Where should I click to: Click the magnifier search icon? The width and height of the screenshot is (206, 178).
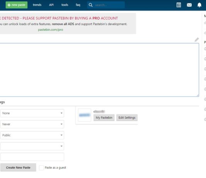pyautogui.click(x=91, y=5)
